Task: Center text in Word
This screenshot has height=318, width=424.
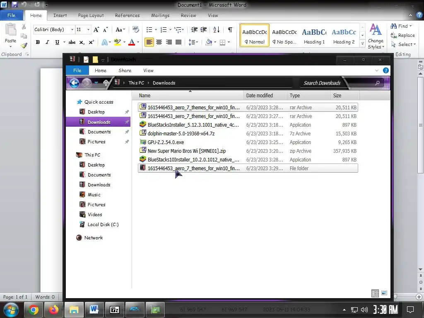Action: point(159,42)
